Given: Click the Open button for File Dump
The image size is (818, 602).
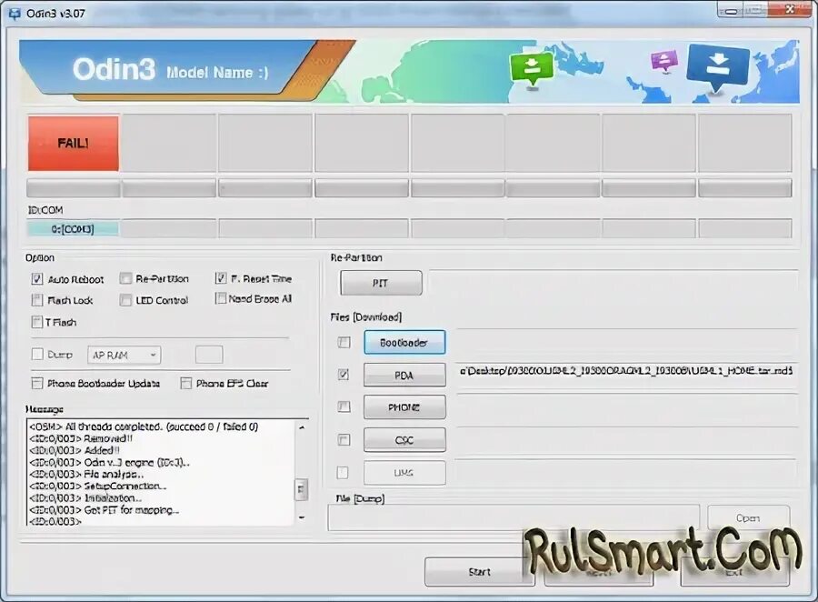Looking at the screenshot, I should click(748, 518).
